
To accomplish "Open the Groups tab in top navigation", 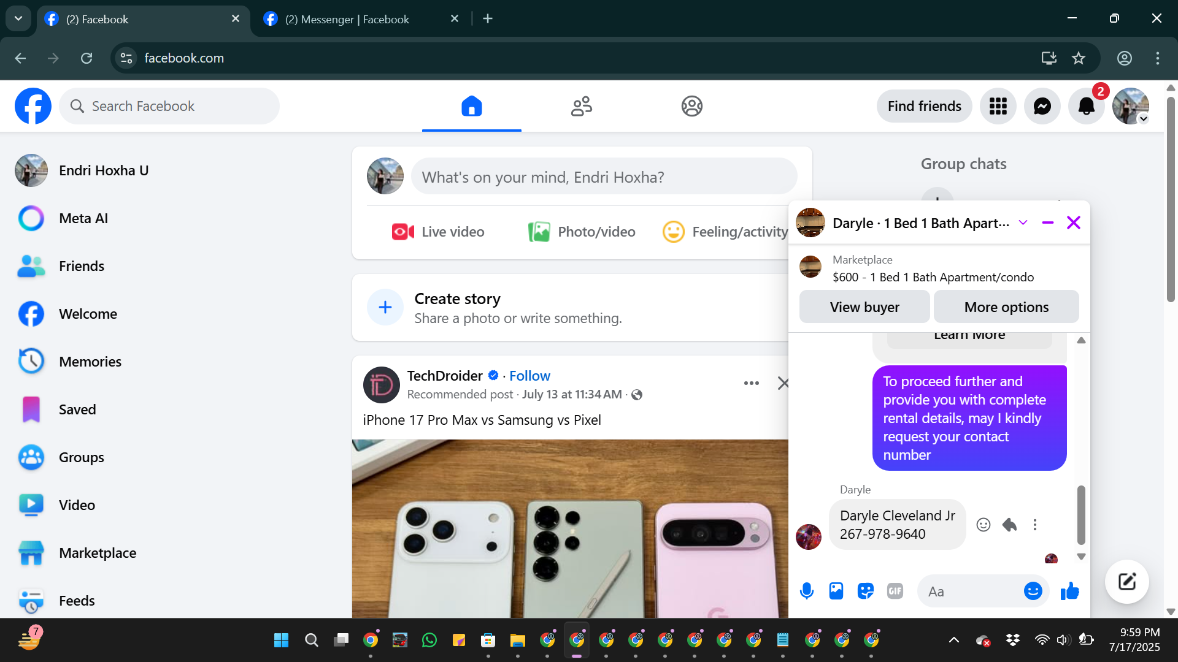I will (691, 106).
